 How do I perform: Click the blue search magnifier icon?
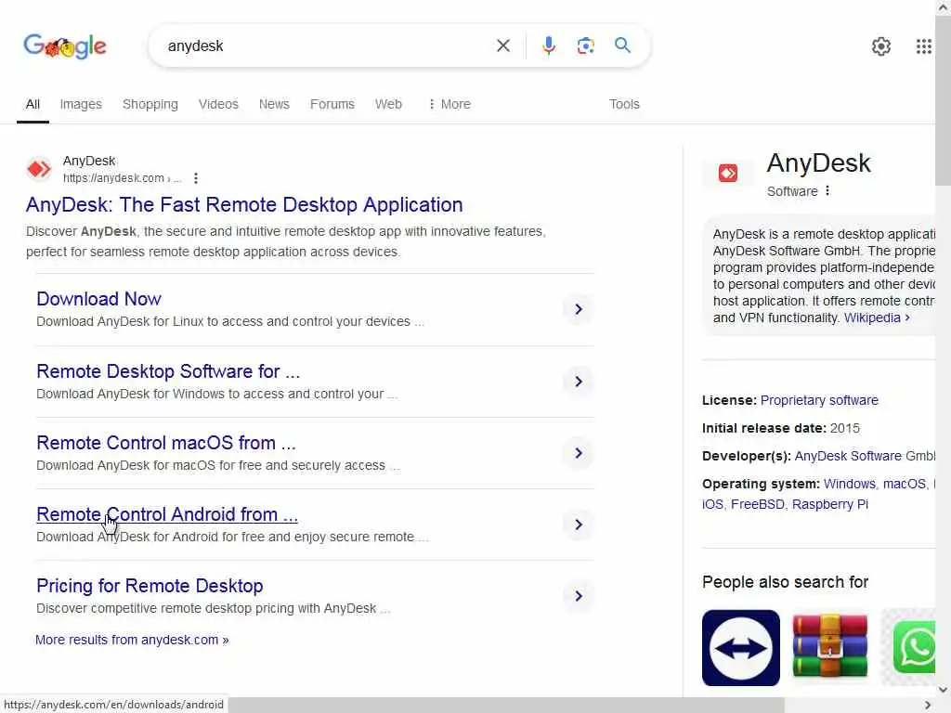[622, 45]
